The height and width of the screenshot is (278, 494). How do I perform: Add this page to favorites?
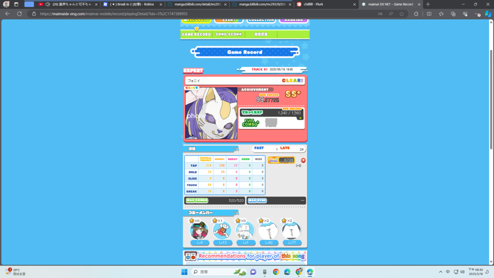pyautogui.click(x=402, y=14)
